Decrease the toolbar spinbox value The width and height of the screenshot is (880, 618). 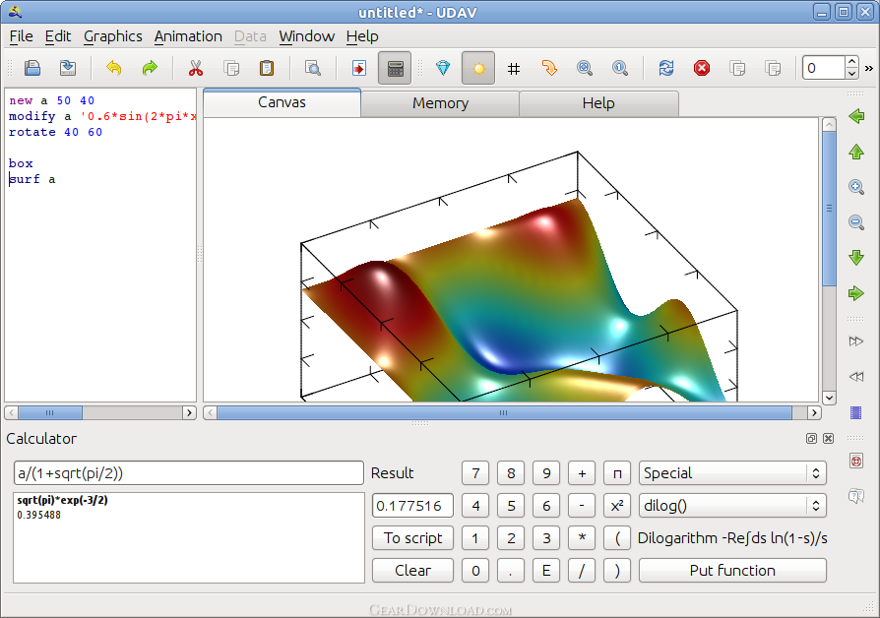(x=851, y=74)
